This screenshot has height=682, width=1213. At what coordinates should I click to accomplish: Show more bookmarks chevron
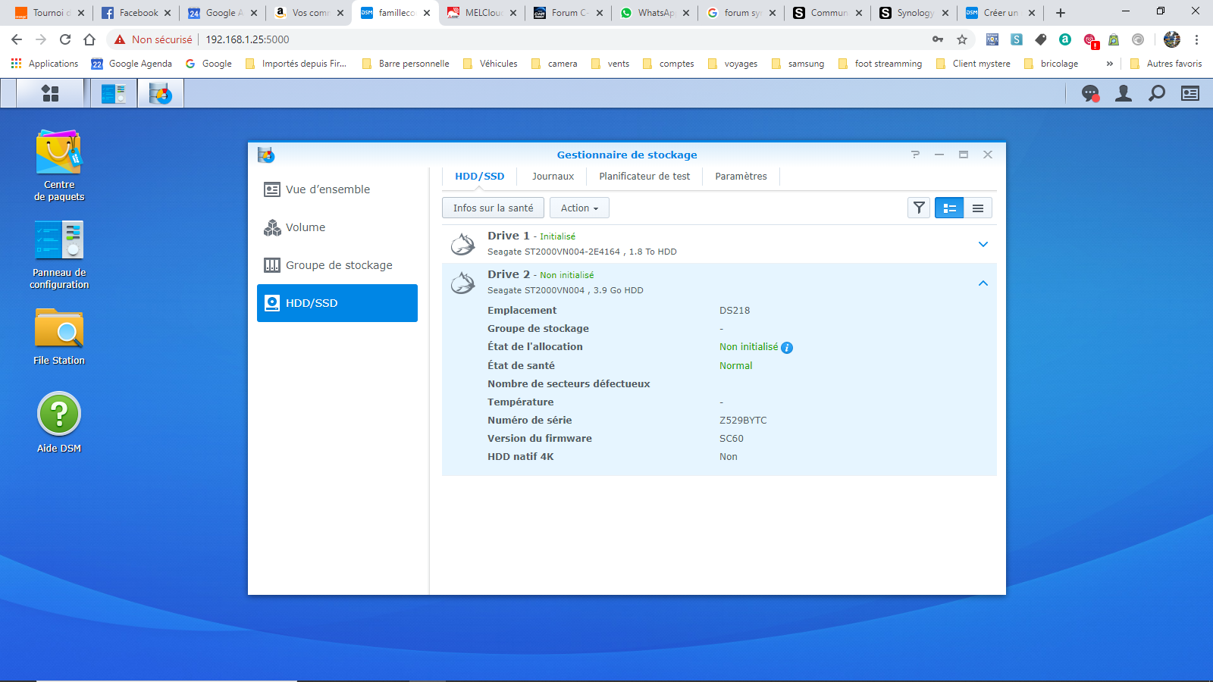[x=1110, y=64]
